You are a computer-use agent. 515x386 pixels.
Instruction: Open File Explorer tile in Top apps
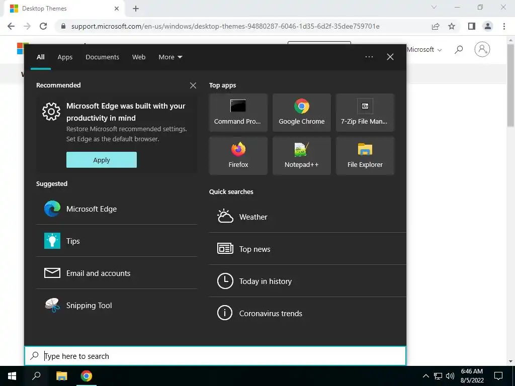[x=365, y=156]
